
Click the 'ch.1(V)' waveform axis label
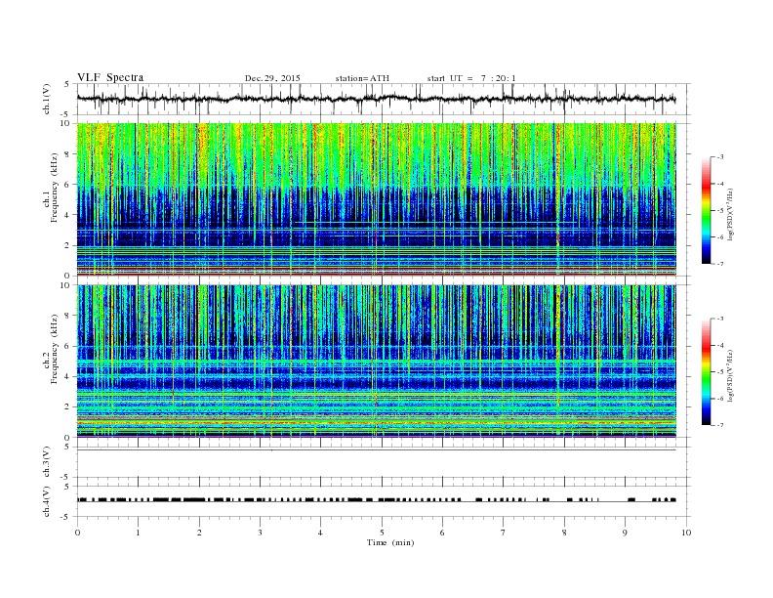coord(47,99)
